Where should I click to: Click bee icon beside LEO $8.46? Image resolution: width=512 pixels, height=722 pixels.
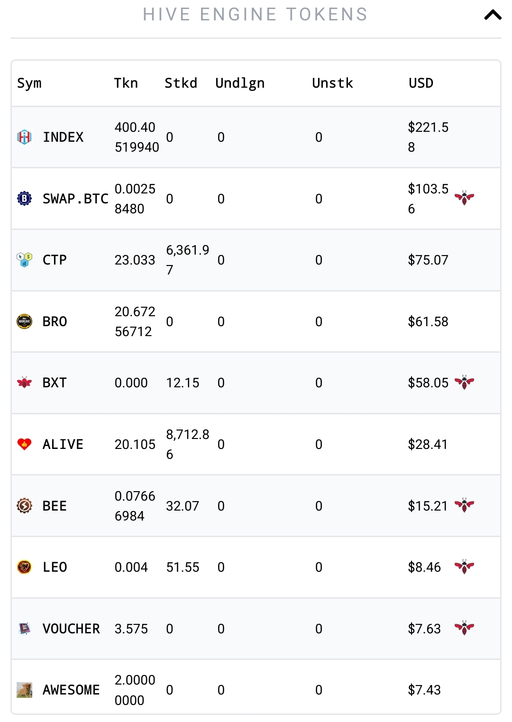tap(465, 567)
